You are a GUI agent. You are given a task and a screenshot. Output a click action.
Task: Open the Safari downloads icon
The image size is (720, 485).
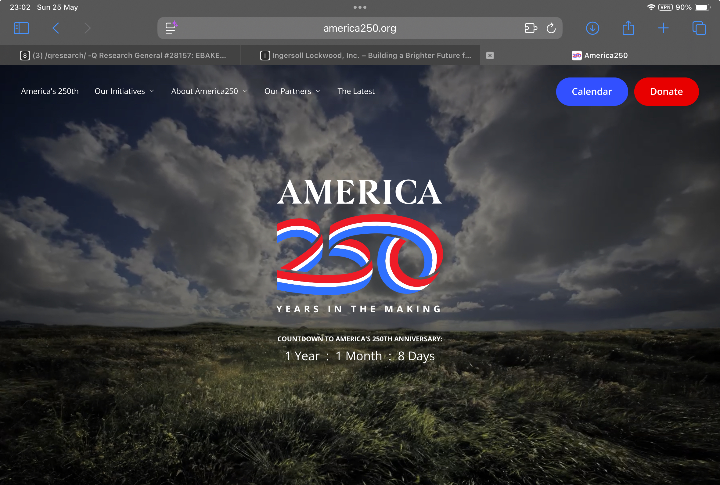pos(592,28)
